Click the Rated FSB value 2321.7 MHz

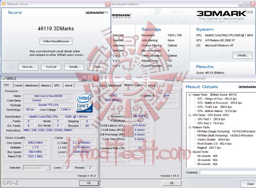click(x=36, y=156)
